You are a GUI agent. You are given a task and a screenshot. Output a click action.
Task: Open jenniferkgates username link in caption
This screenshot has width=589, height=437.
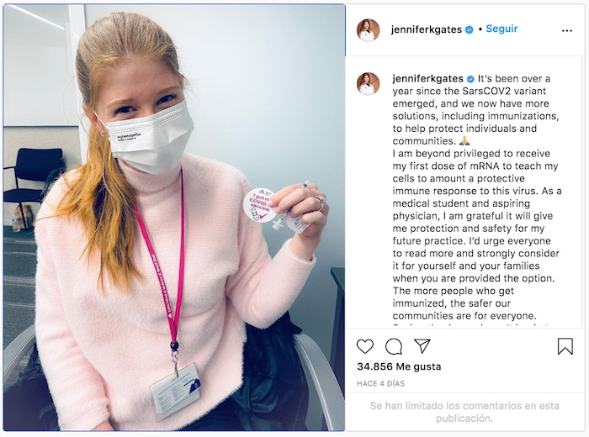point(427,79)
